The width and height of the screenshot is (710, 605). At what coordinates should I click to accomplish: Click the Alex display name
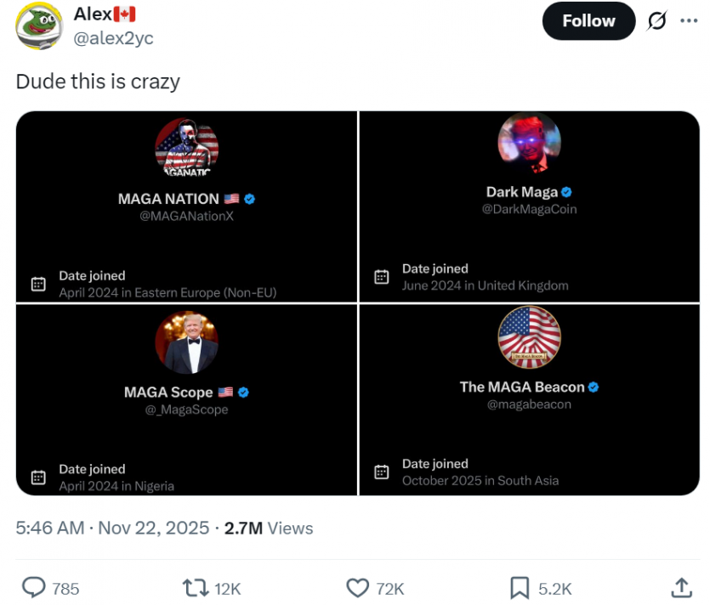(92, 14)
